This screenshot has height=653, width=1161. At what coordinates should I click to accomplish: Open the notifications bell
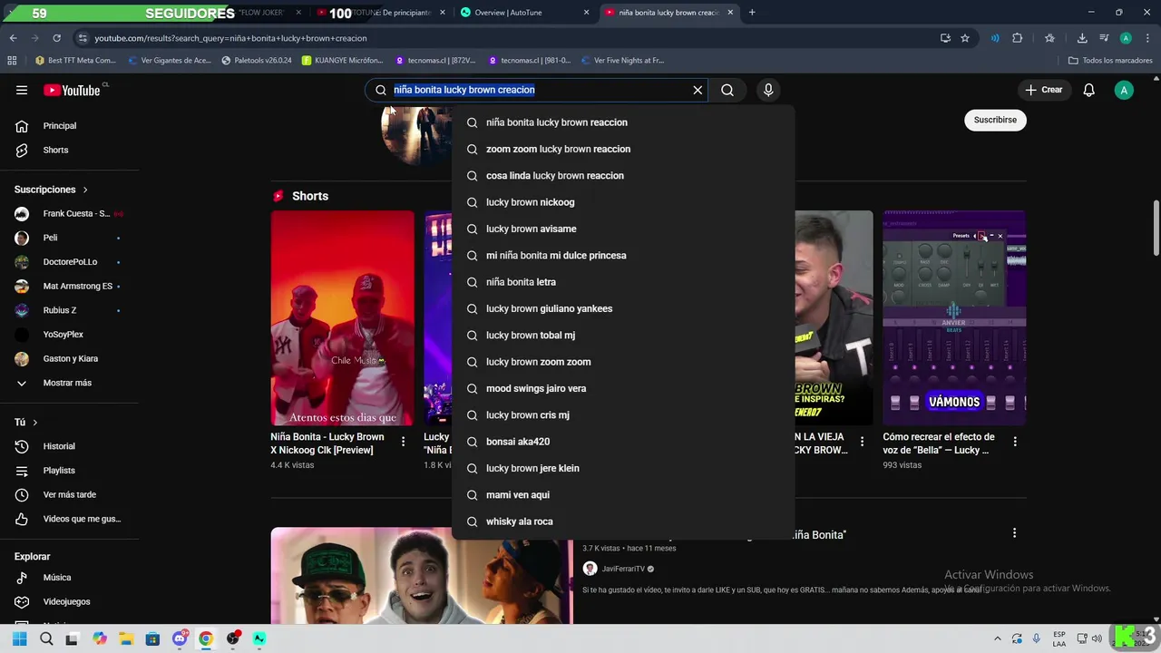click(x=1089, y=90)
